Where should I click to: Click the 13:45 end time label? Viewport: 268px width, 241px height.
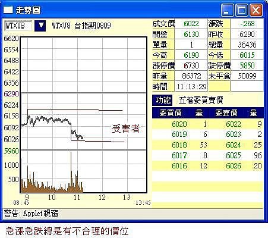tap(143, 203)
